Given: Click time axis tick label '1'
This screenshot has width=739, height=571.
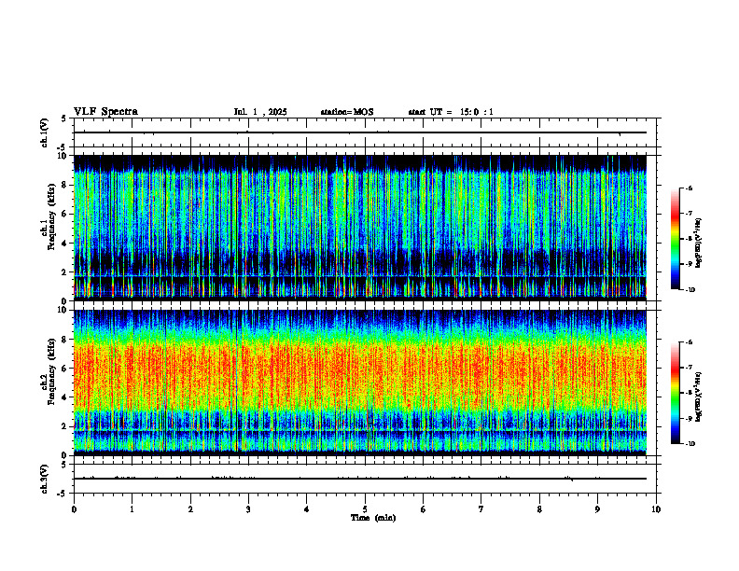Looking at the screenshot, I should pyautogui.click(x=132, y=509).
